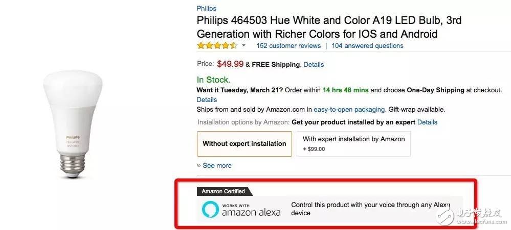The width and height of the screenshot is (511, 230).
Task: Open easy-to-open packaging link
Action: (349, 109)
